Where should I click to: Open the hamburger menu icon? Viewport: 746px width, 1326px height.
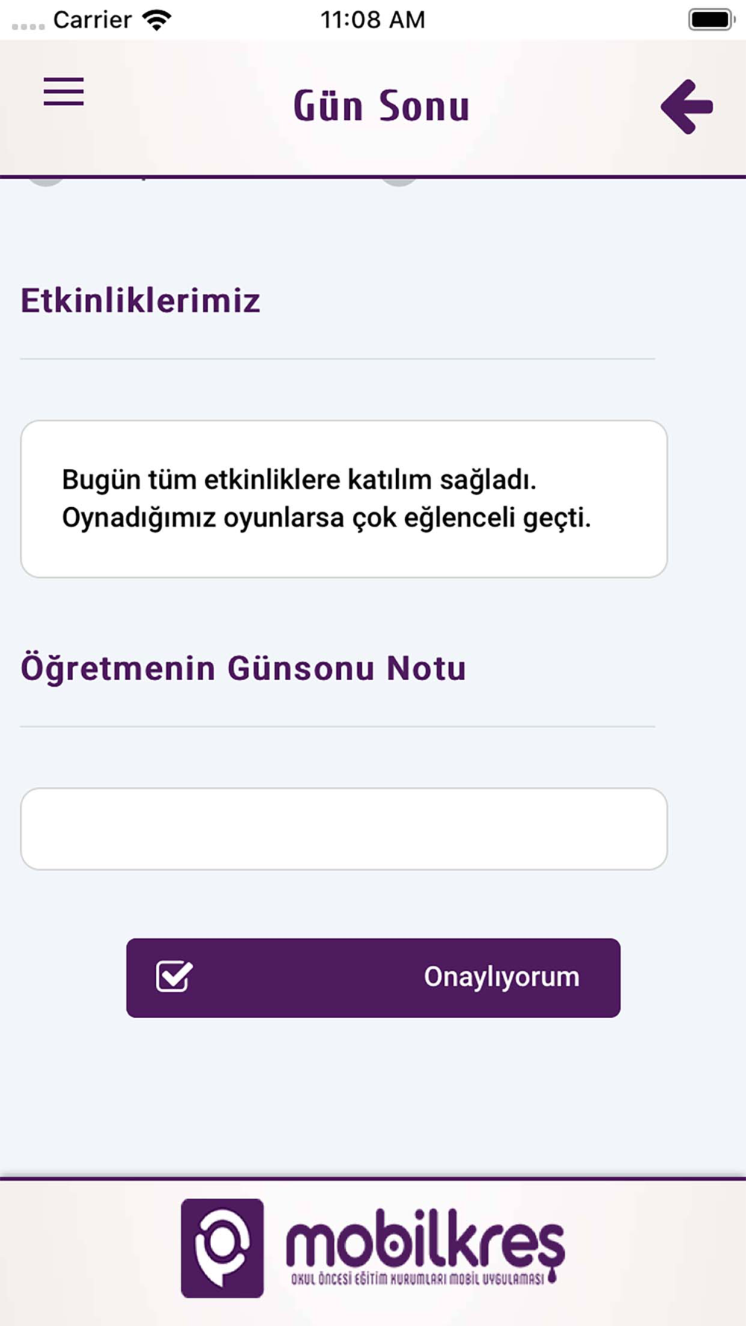click(x=63, y=92)
